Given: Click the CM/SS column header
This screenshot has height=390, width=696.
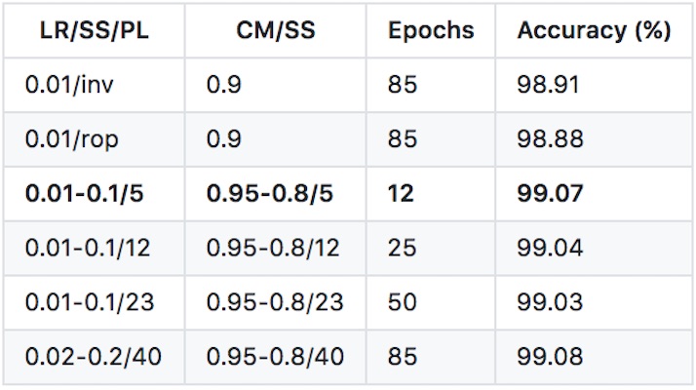Looking at the screenshot, I should tap(276, 30).
